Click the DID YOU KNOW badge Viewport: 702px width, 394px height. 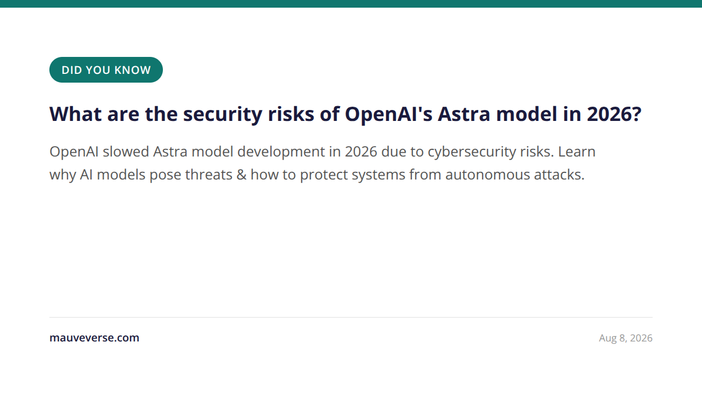coord(106,70)
